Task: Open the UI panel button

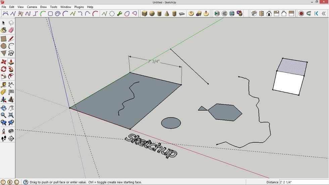Action: point(232,14)
